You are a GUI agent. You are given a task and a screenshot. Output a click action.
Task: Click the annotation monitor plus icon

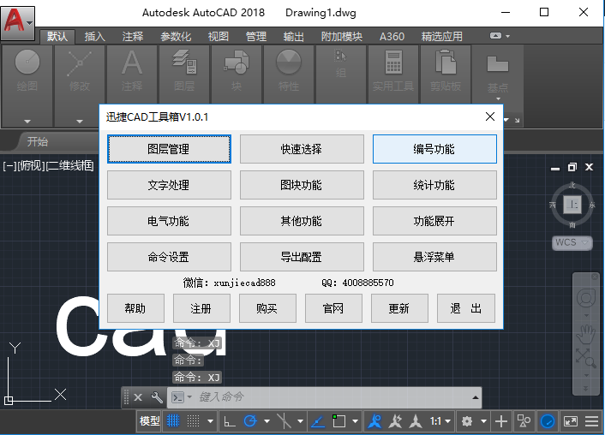(501, 421)
